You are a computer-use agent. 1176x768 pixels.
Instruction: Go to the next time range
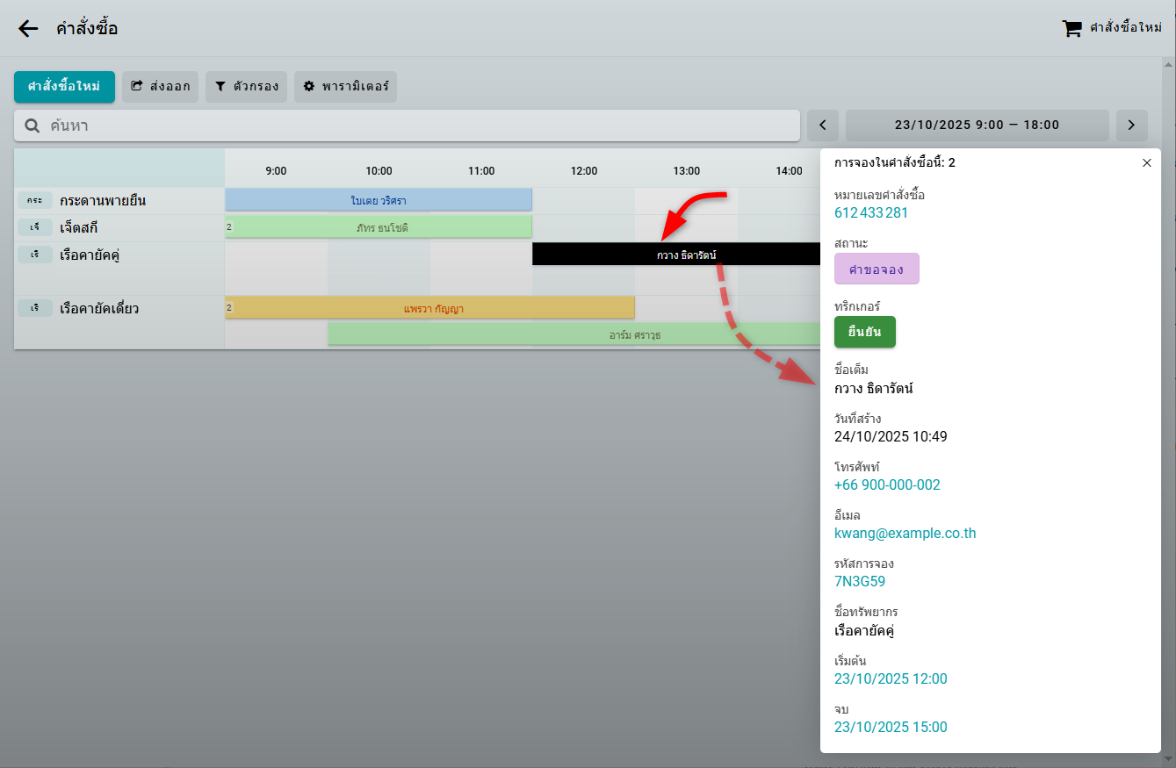(x=1131, y=126)
